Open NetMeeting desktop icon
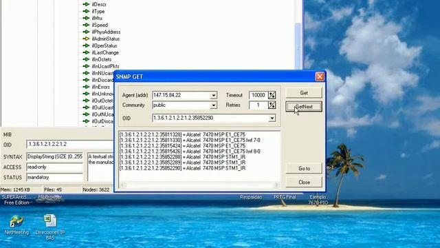440x248 pixels. pos(16,221)
